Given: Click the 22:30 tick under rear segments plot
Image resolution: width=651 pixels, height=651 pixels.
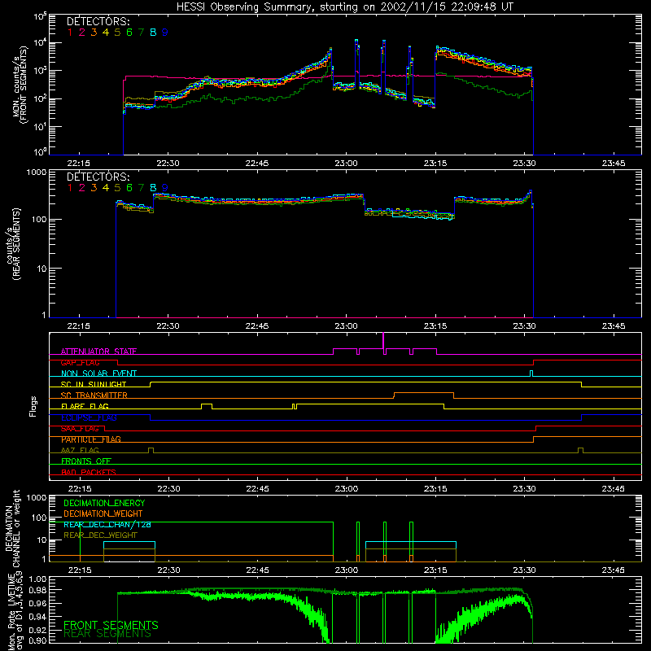Looking at the screenshot, I should (x=168, y=326).
